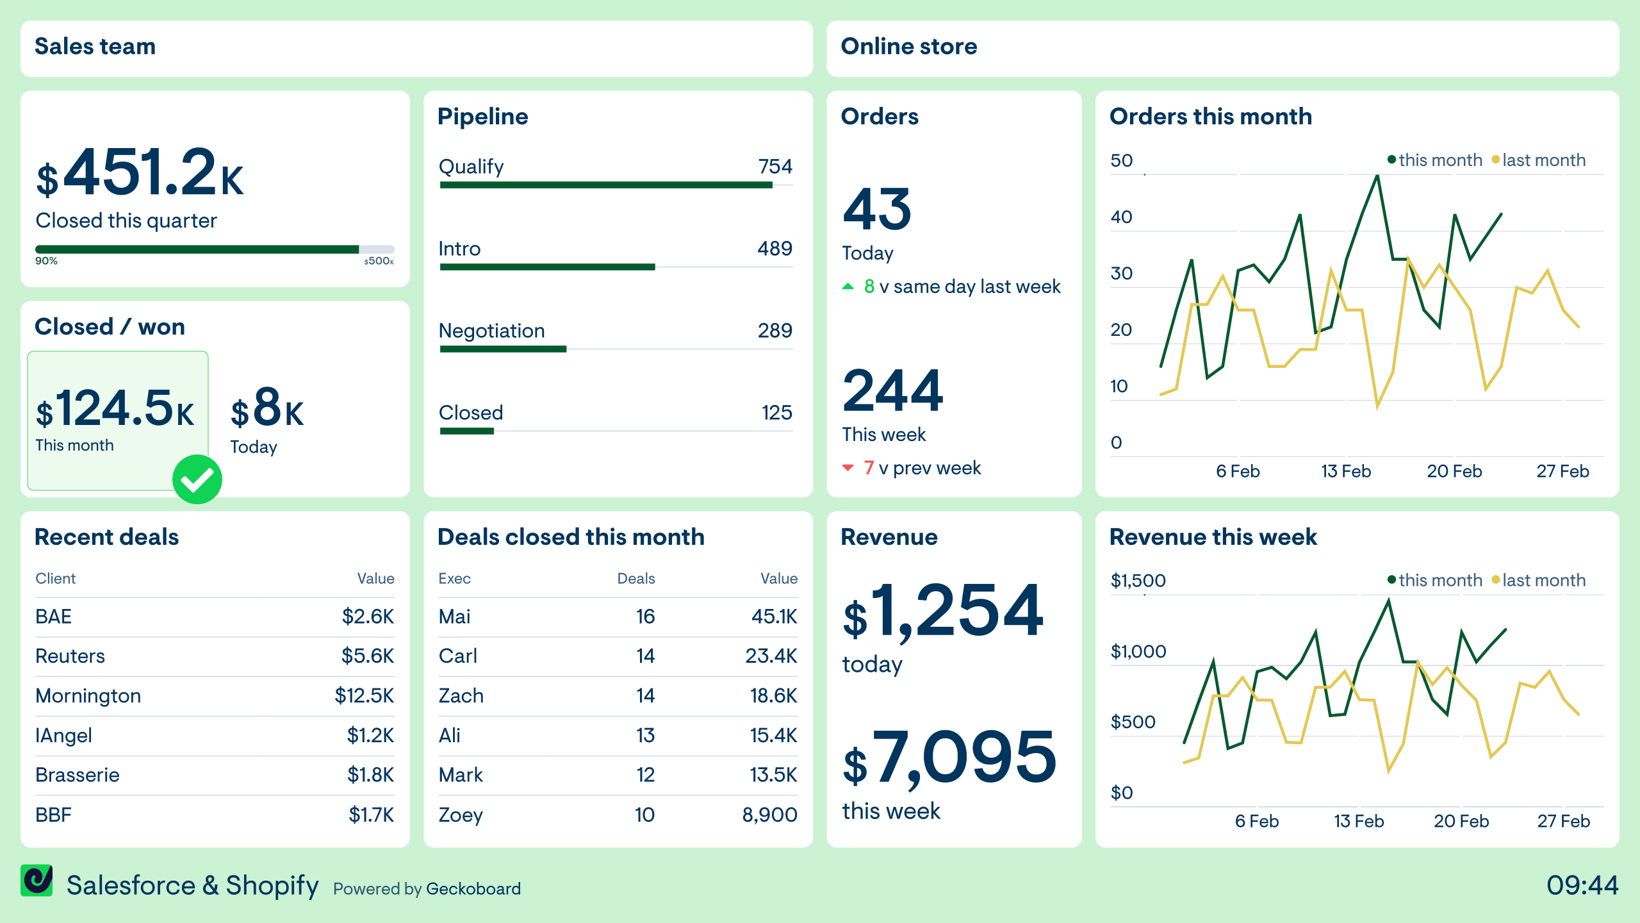This screenshot has height=923, width=1640.
Task: Click the quarterly goal progress bar
Action: click(215, 249)
